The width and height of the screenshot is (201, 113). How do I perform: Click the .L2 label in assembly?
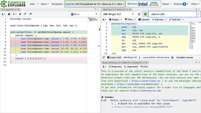tap(134, 40)
